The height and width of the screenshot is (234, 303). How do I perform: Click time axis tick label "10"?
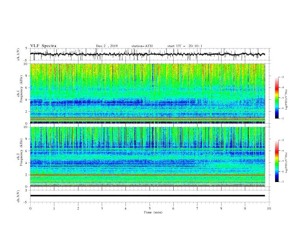(x=269, y=208)
